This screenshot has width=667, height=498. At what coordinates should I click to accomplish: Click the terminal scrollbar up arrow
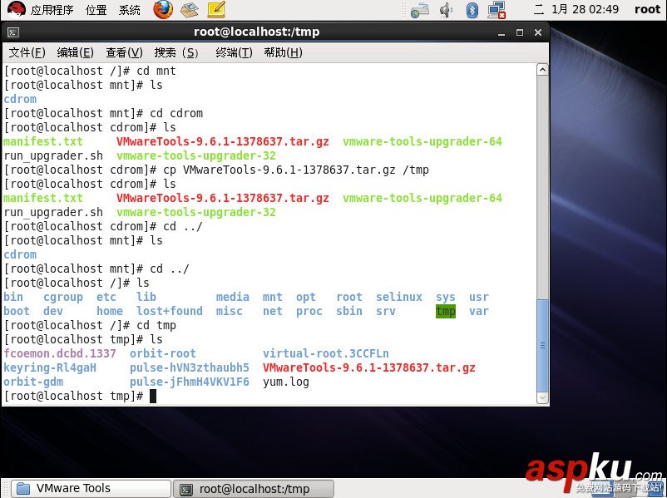point(542,70)
